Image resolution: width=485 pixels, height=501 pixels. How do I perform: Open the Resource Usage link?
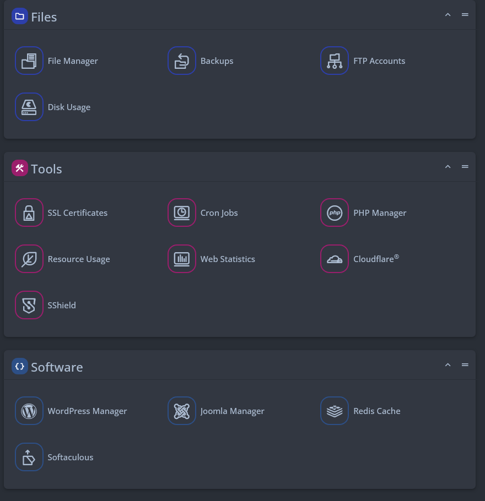78,259
